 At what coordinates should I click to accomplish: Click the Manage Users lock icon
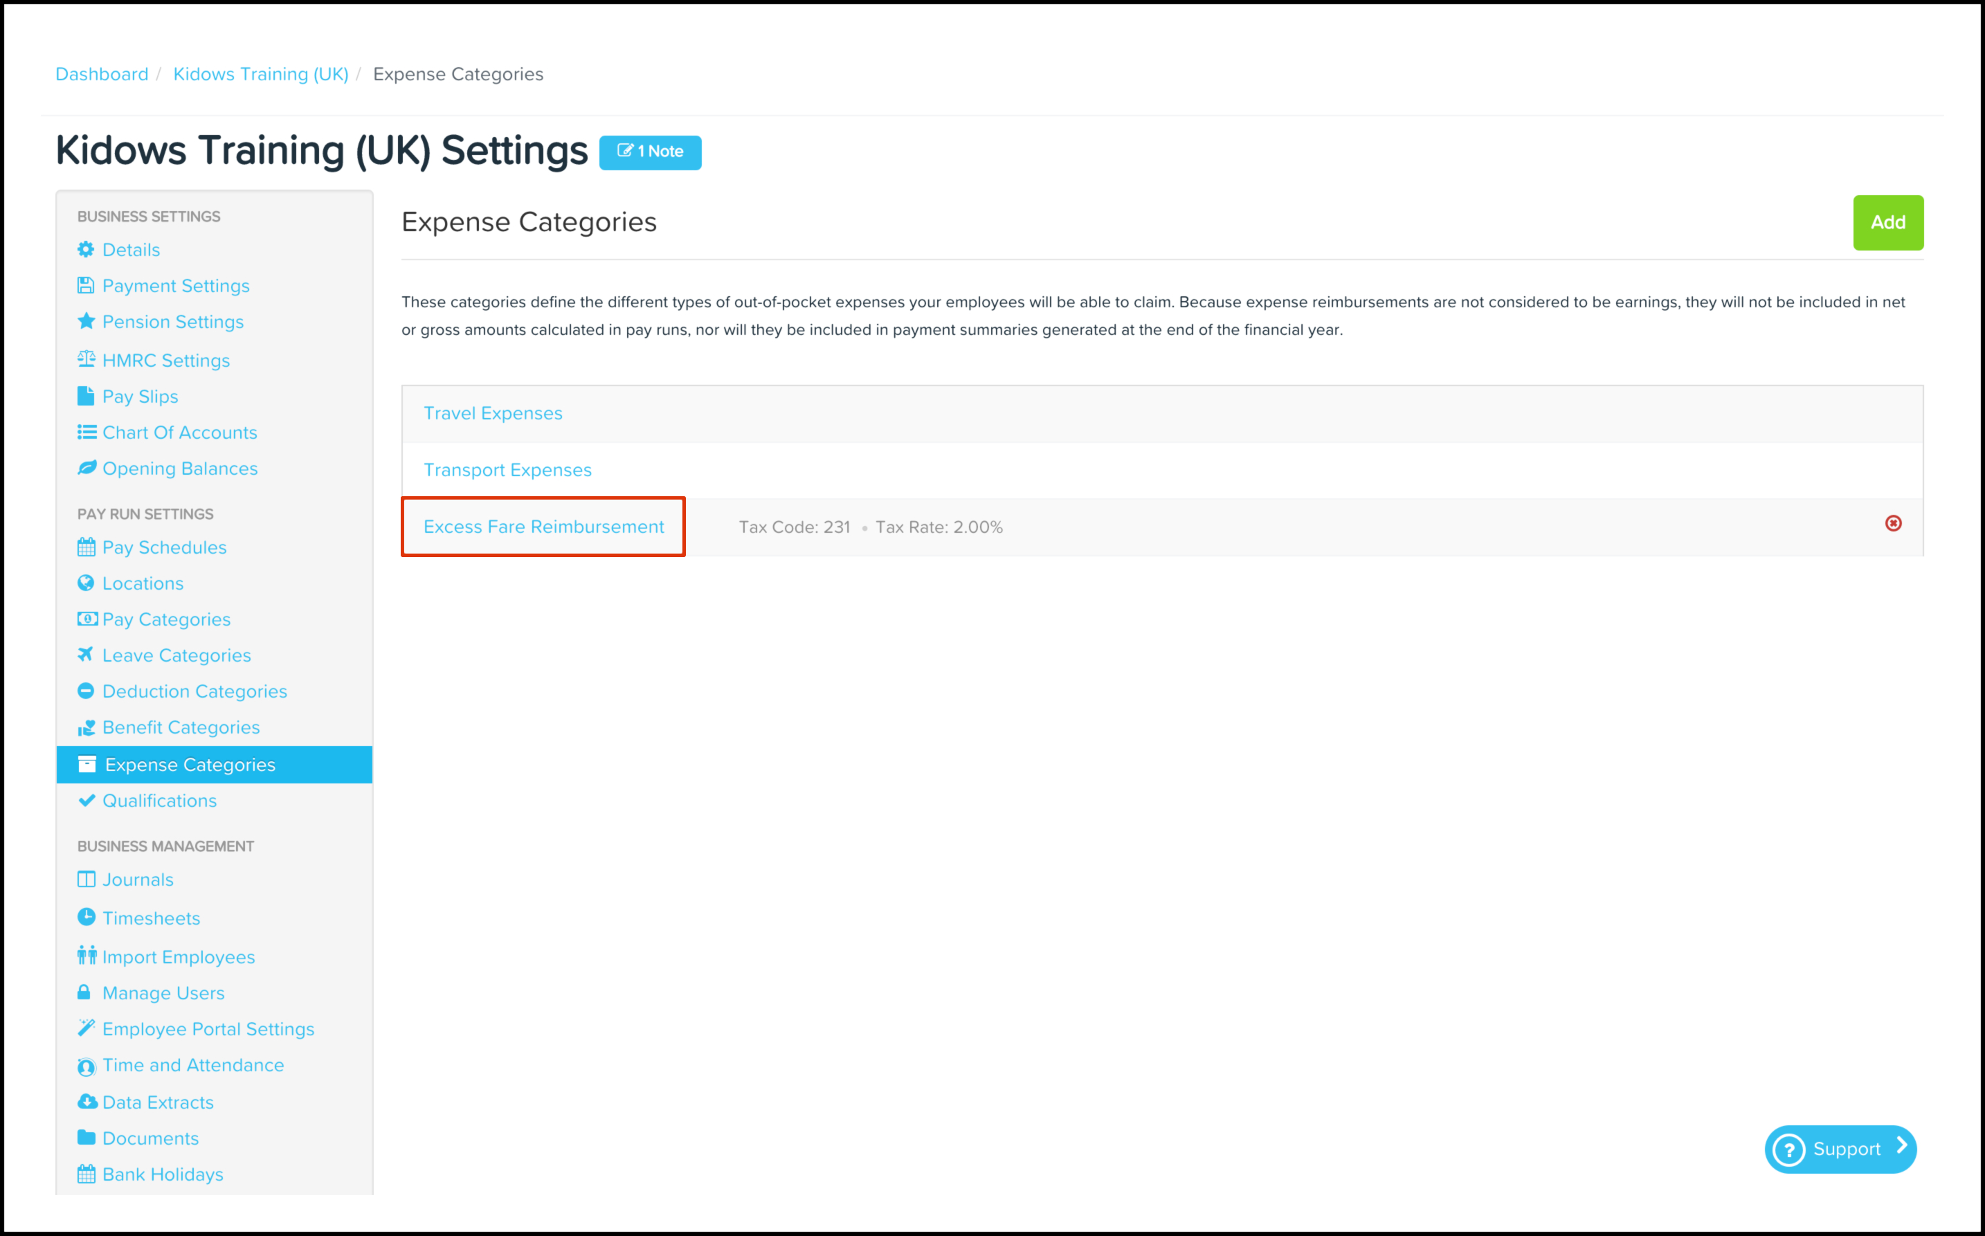(84, 992)
